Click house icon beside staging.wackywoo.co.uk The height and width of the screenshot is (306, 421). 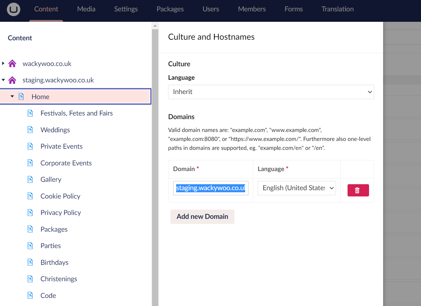click(12, 80)
